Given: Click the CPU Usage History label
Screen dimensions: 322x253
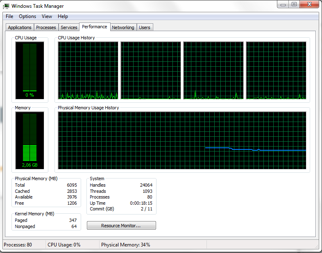Looking at the screenshot, I should 76,38.
